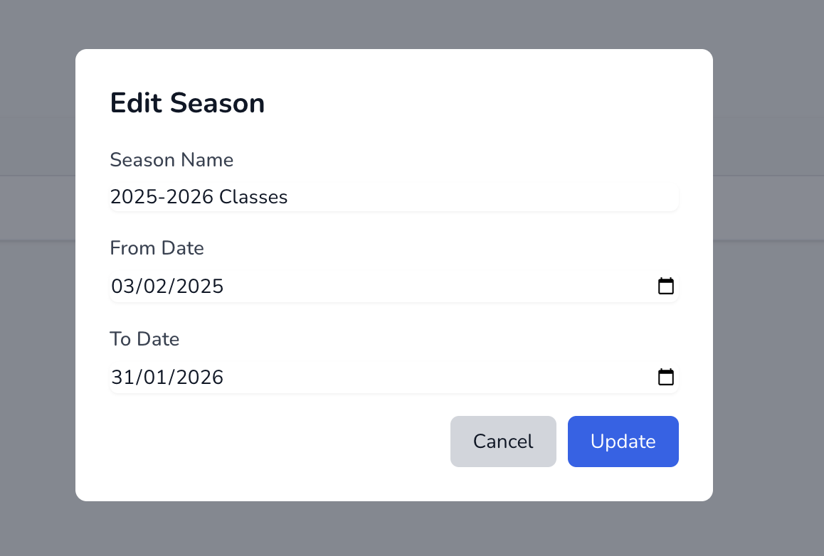Click the 'To Date' label
Viewport: 824px width, 556px height.
pyautogui.click(x=144, y=339)
